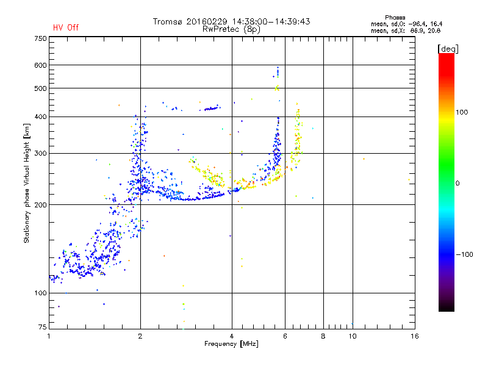Click the colorbar tick label '-100'
Viewport: 488px width, 366px height.
coord(464,254)
